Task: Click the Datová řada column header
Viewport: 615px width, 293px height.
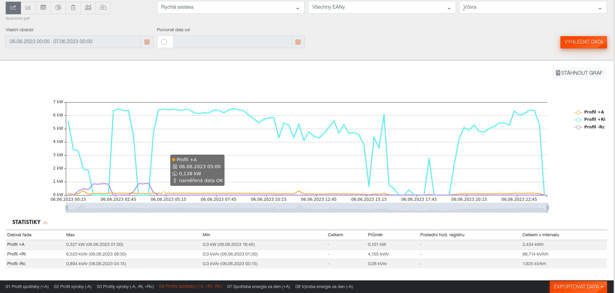Action: 19,235
